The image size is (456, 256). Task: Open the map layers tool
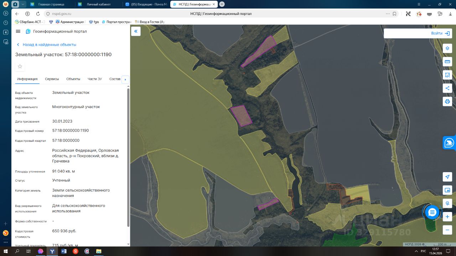447,48
